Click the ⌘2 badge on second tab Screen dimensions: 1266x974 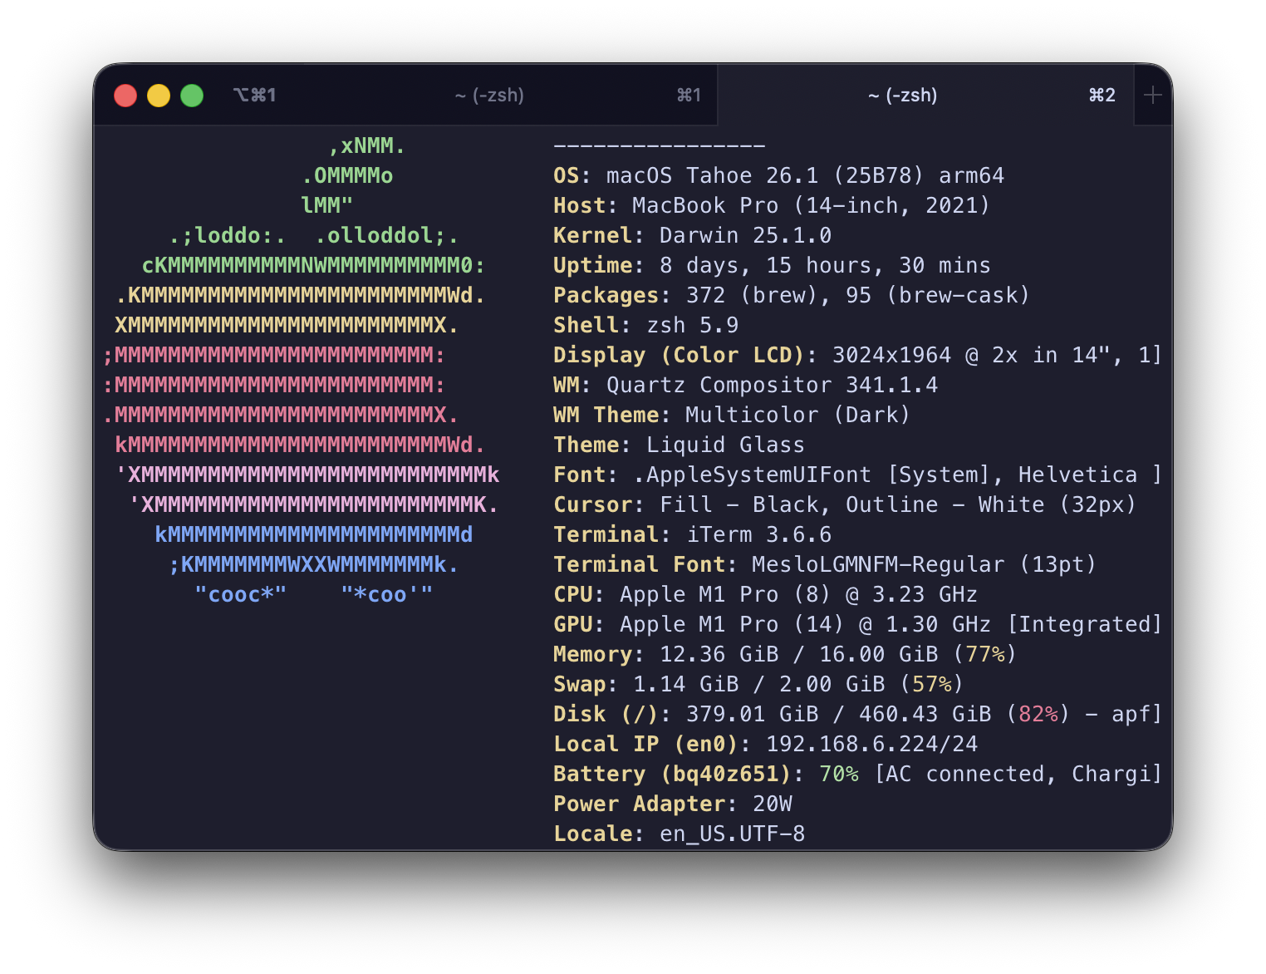click(1102, 95)
